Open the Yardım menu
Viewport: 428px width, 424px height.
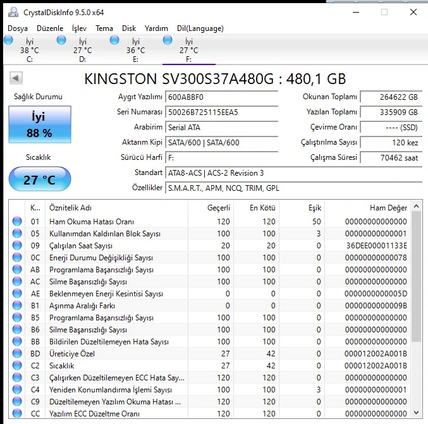point(156,28)
